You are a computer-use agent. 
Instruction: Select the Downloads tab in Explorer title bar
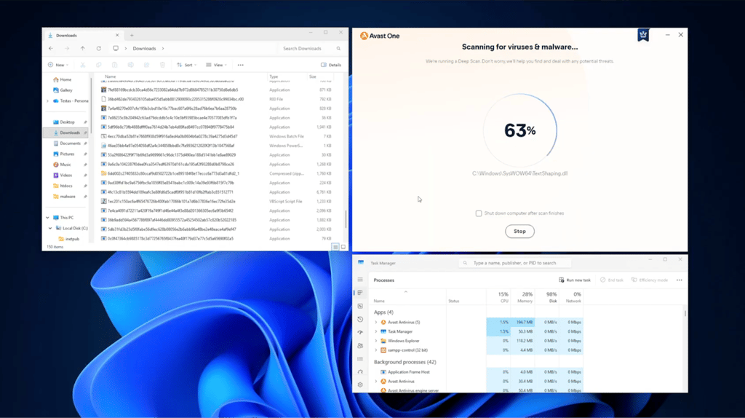click(x=83, y=35)
